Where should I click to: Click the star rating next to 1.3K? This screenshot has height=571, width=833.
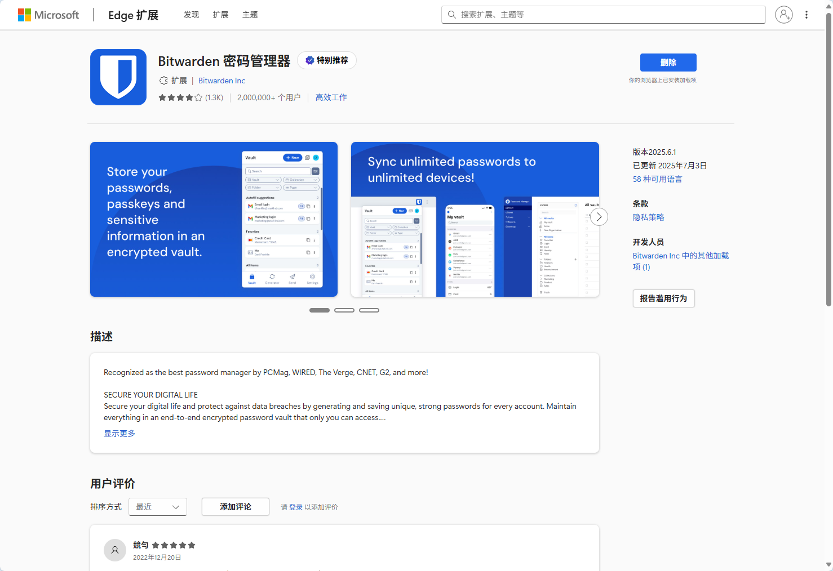(180, 97)
